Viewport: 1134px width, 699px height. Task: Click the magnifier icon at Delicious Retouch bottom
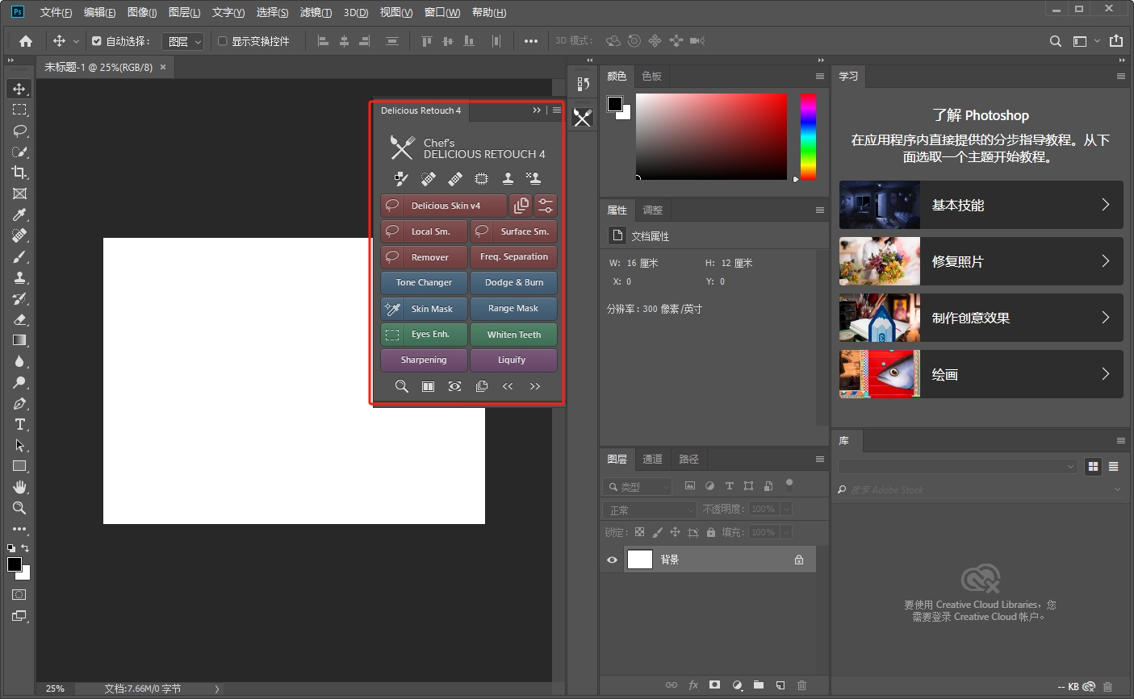(401, 386)
